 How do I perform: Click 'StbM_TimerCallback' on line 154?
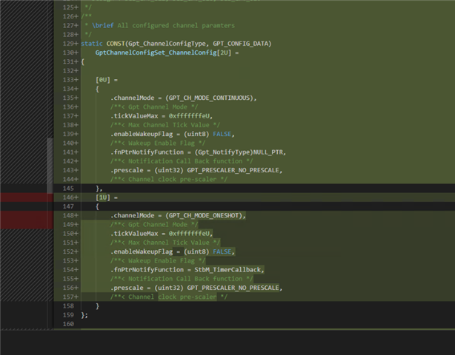(x=227, y=270)
